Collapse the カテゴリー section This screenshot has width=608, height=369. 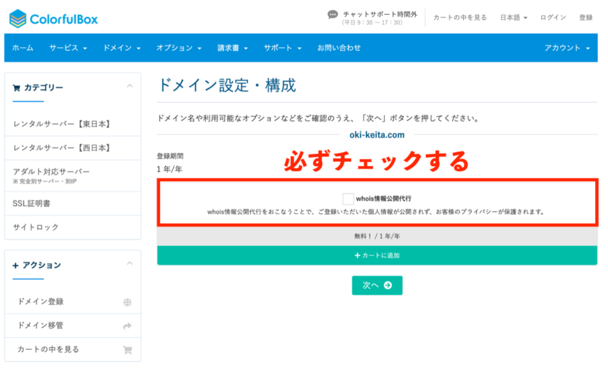coord(130,86)
